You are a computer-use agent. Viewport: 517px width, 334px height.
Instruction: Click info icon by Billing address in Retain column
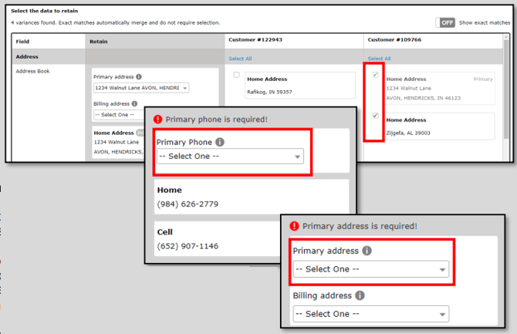(135, 103)
